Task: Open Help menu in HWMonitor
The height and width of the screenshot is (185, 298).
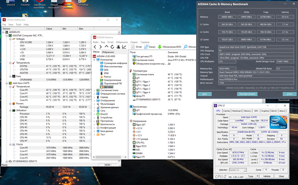Action: coord(26,25)
